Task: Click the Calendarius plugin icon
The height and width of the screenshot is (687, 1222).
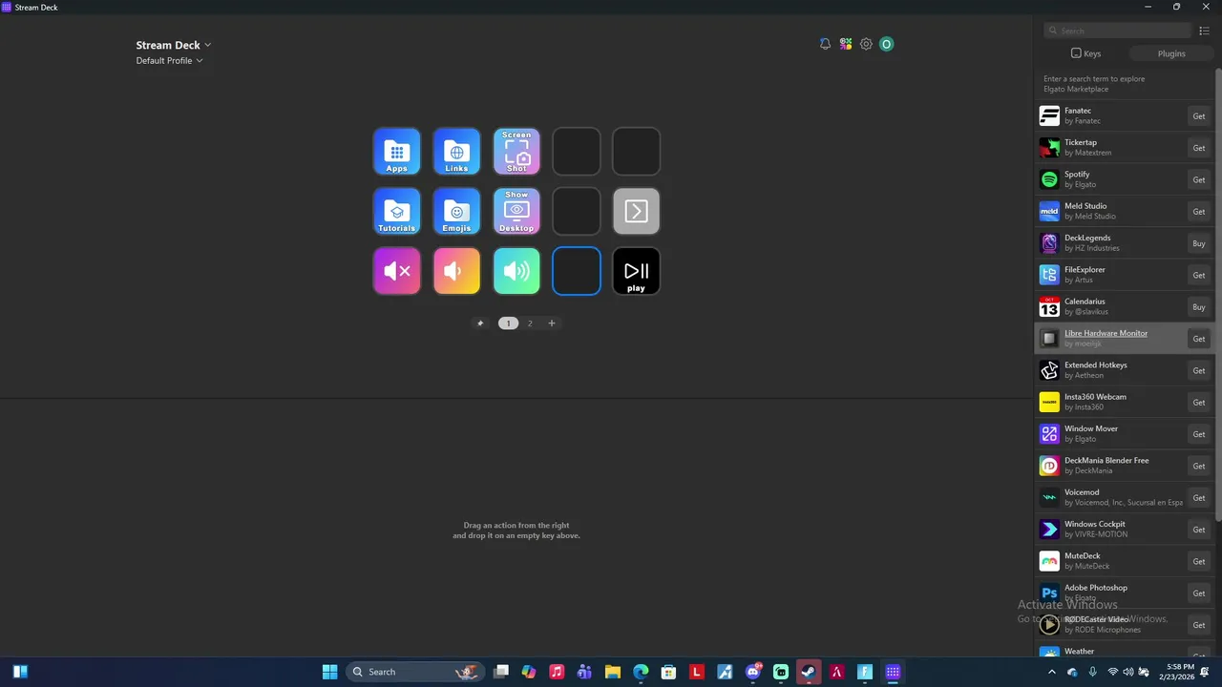Action: click(1049, 306)
